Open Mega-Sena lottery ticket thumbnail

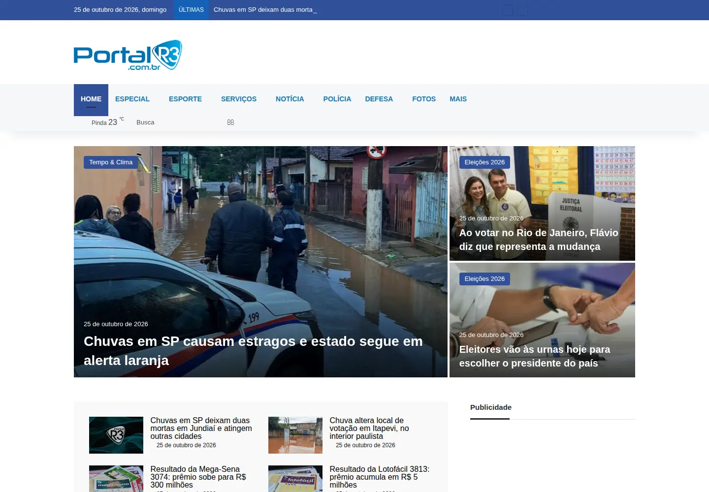[116, 479]
